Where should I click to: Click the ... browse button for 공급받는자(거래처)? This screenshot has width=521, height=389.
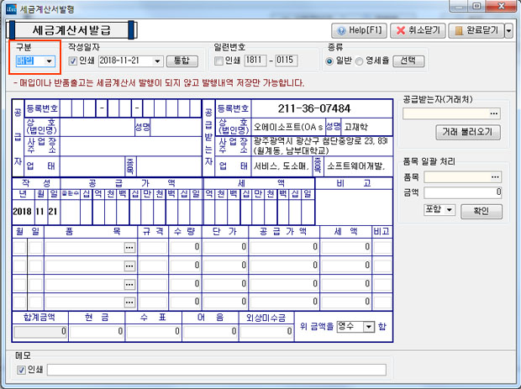pos(494,113)
